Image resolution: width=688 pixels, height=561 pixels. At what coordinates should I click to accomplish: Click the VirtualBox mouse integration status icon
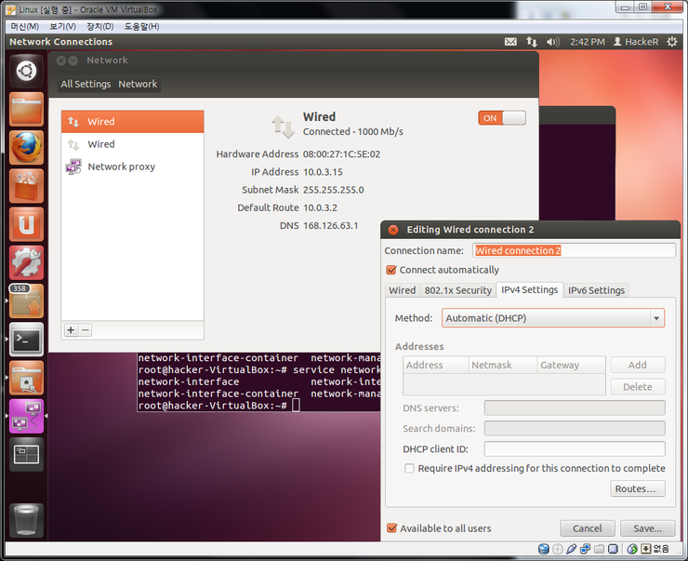point(632,549)
